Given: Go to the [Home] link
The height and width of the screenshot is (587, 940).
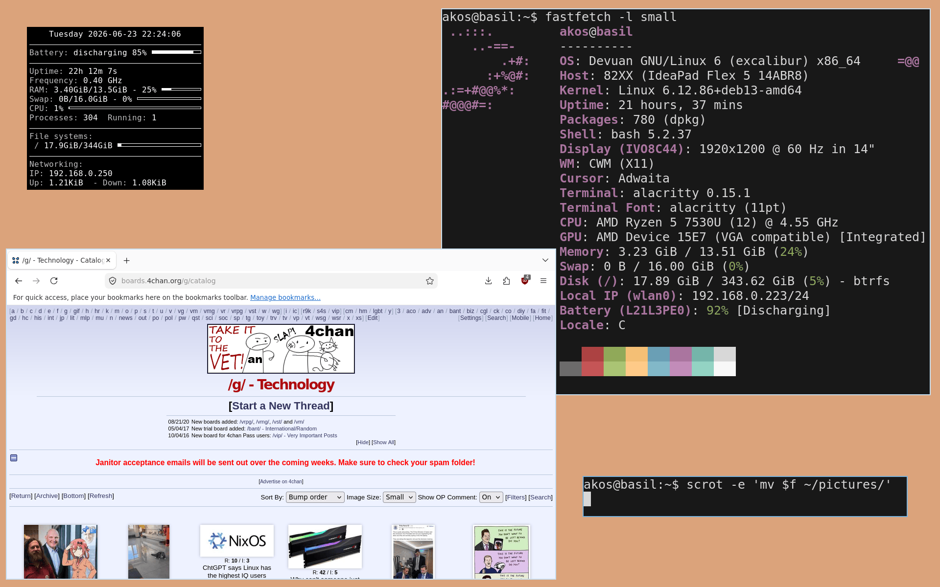Looking at the screenshot, I should pyautogui.click(x=542, y=318).
